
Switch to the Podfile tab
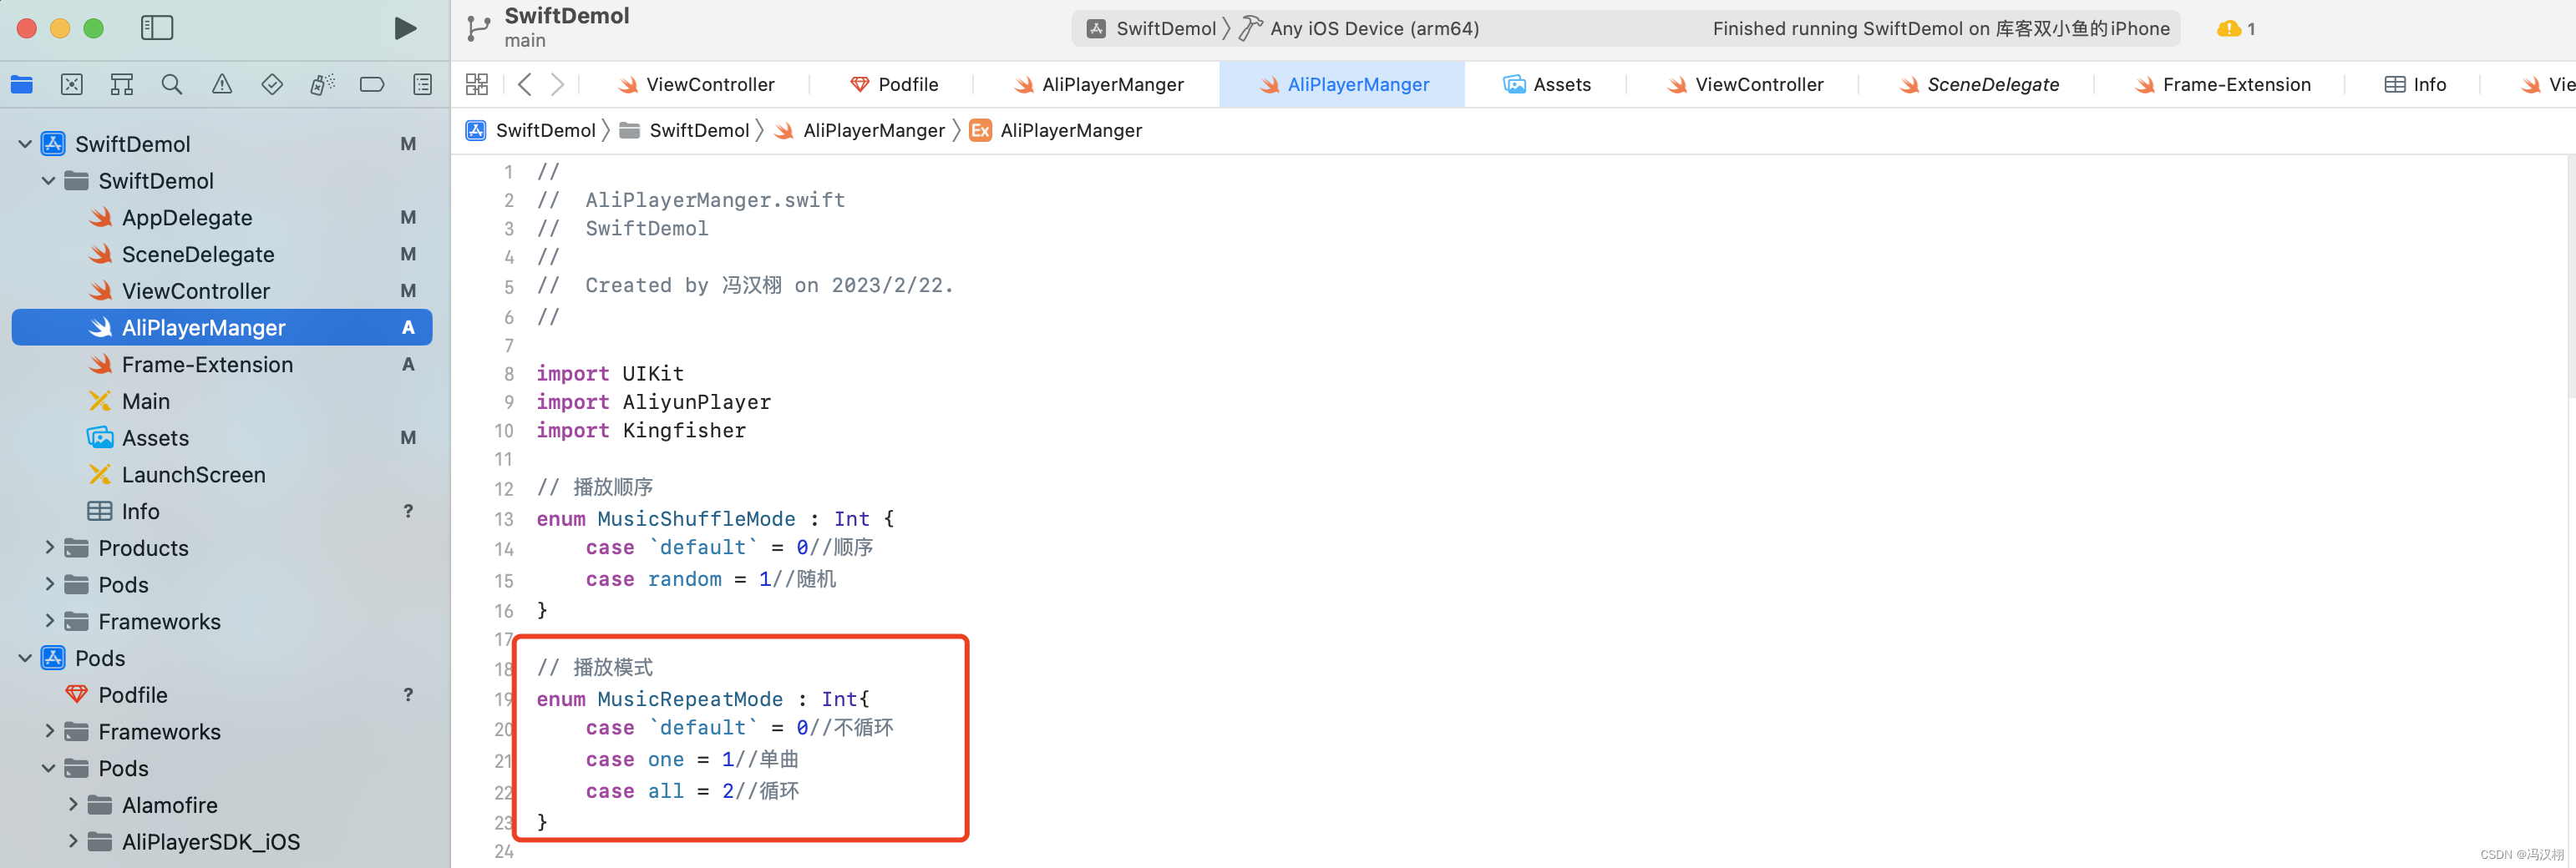(894, 85)
